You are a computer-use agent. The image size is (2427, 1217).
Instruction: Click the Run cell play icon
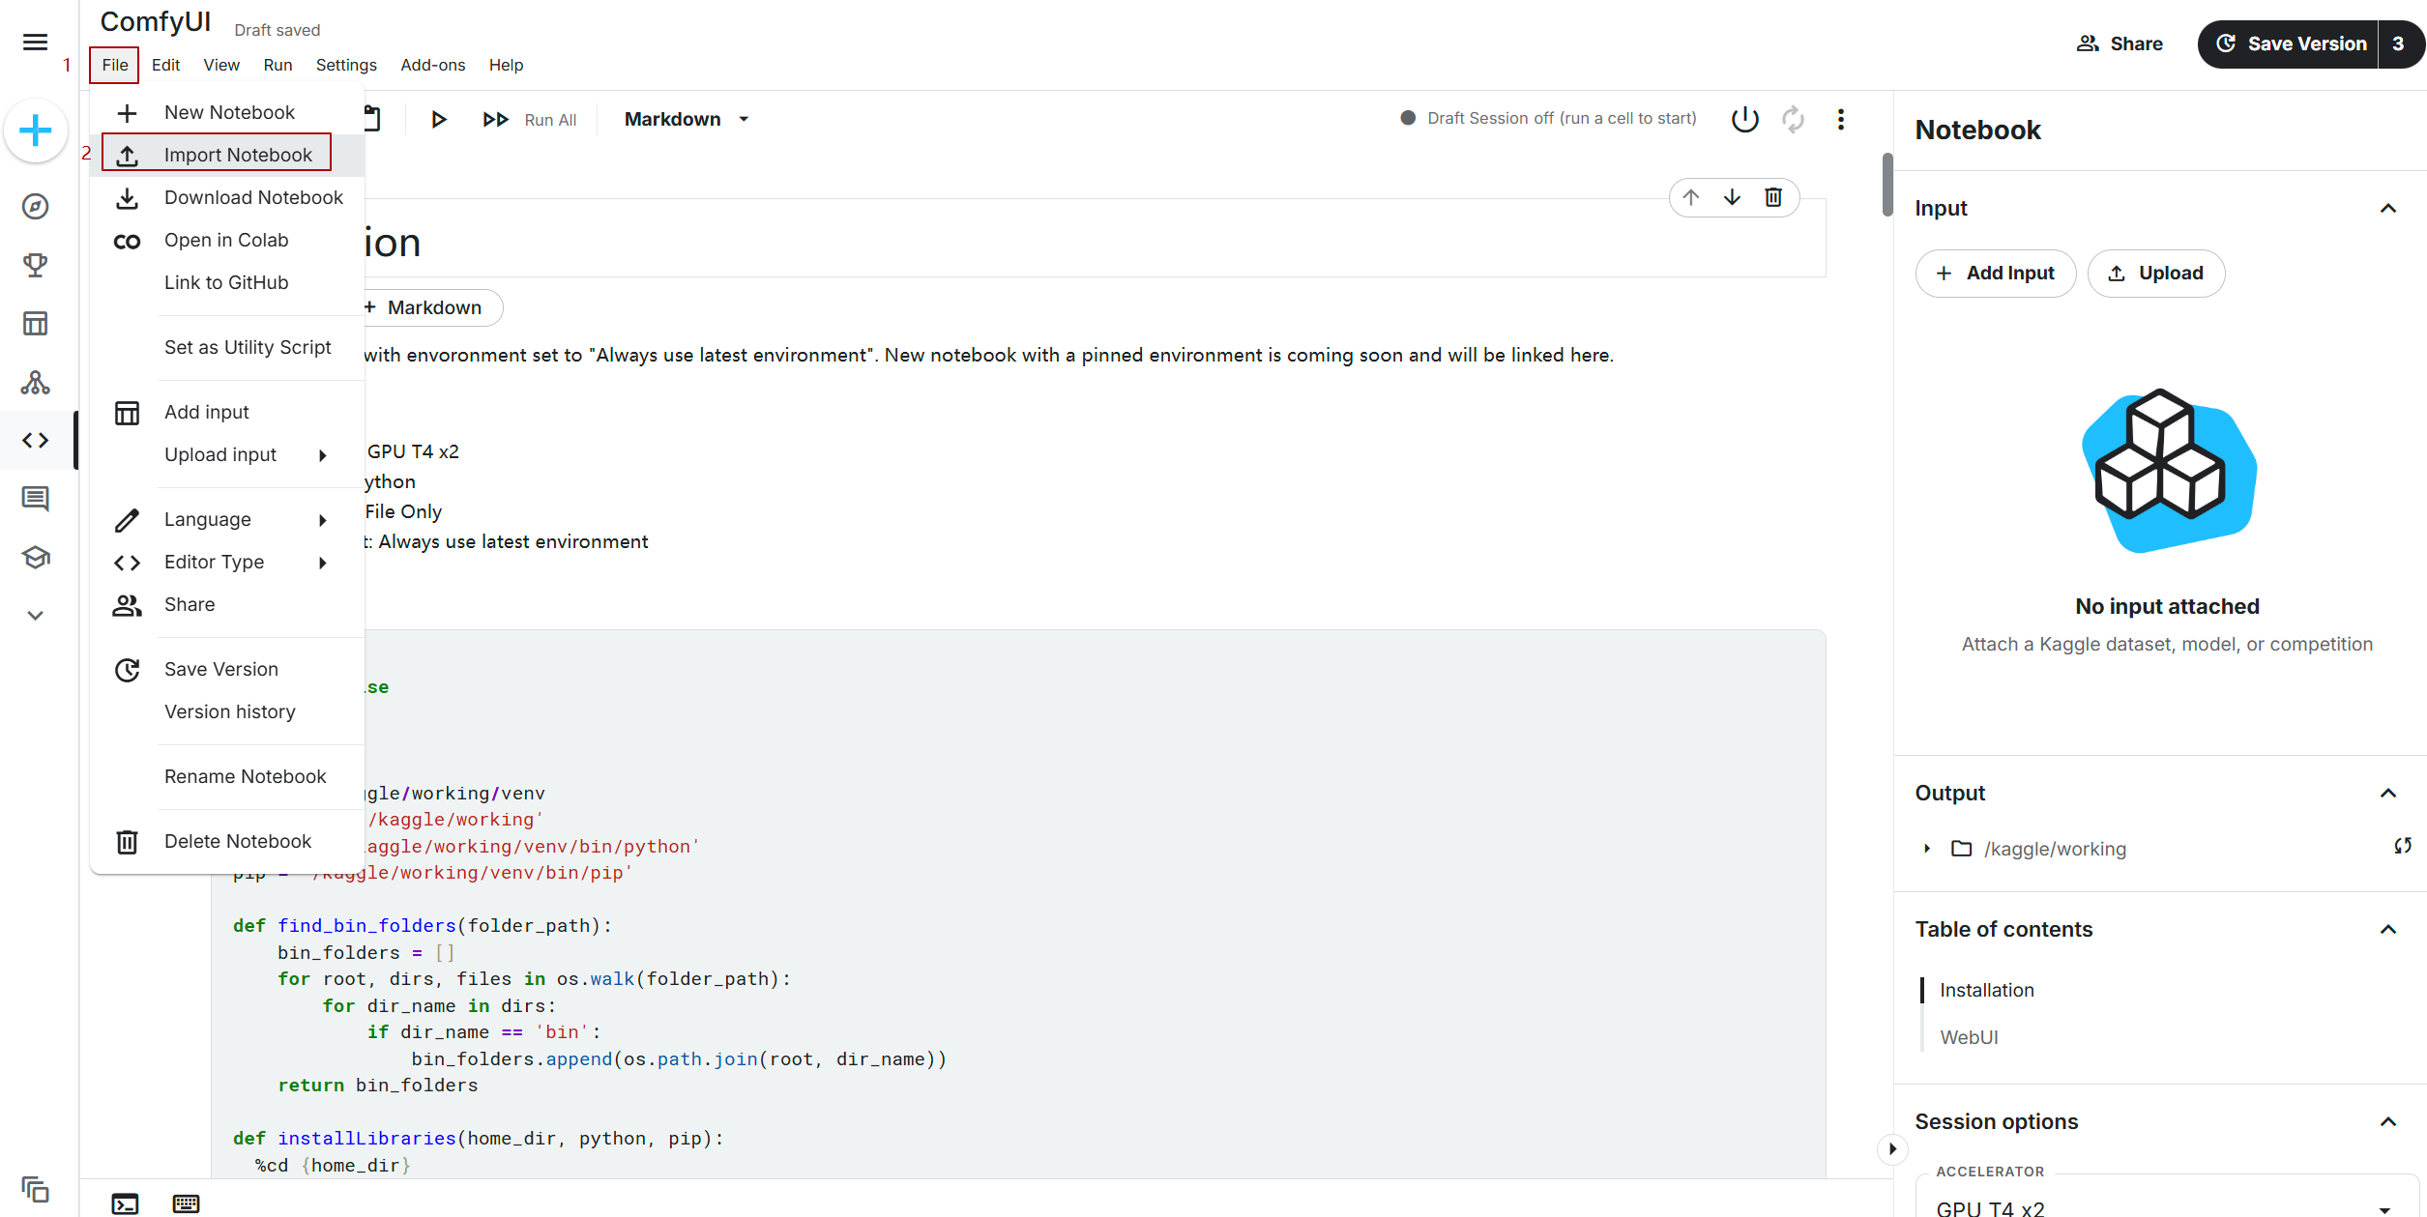[x=438, y=119]
